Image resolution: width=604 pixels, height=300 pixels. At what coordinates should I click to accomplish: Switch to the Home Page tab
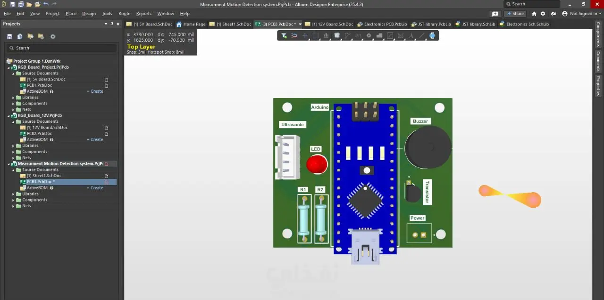click(x=191, y=24)
